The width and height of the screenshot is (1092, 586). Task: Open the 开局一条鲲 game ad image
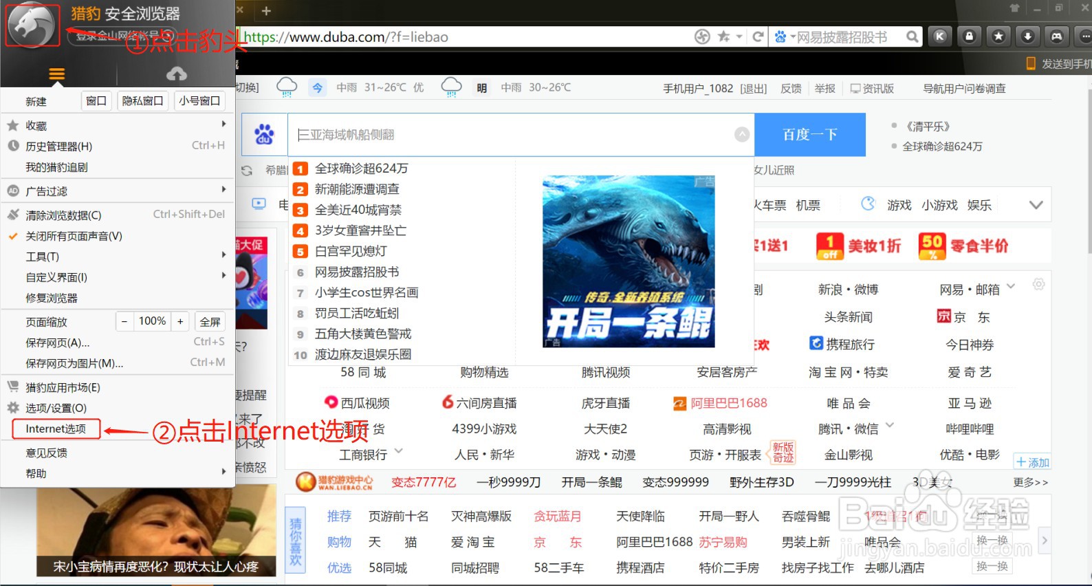(x=629, y=261)
